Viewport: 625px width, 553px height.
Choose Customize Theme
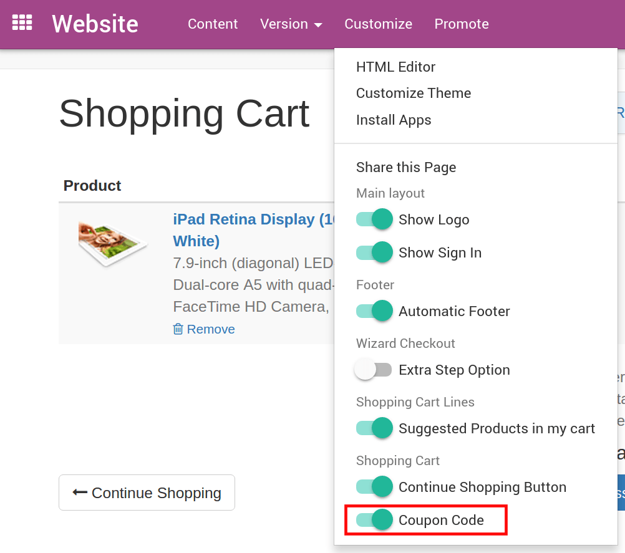click(x=413, y=93)
